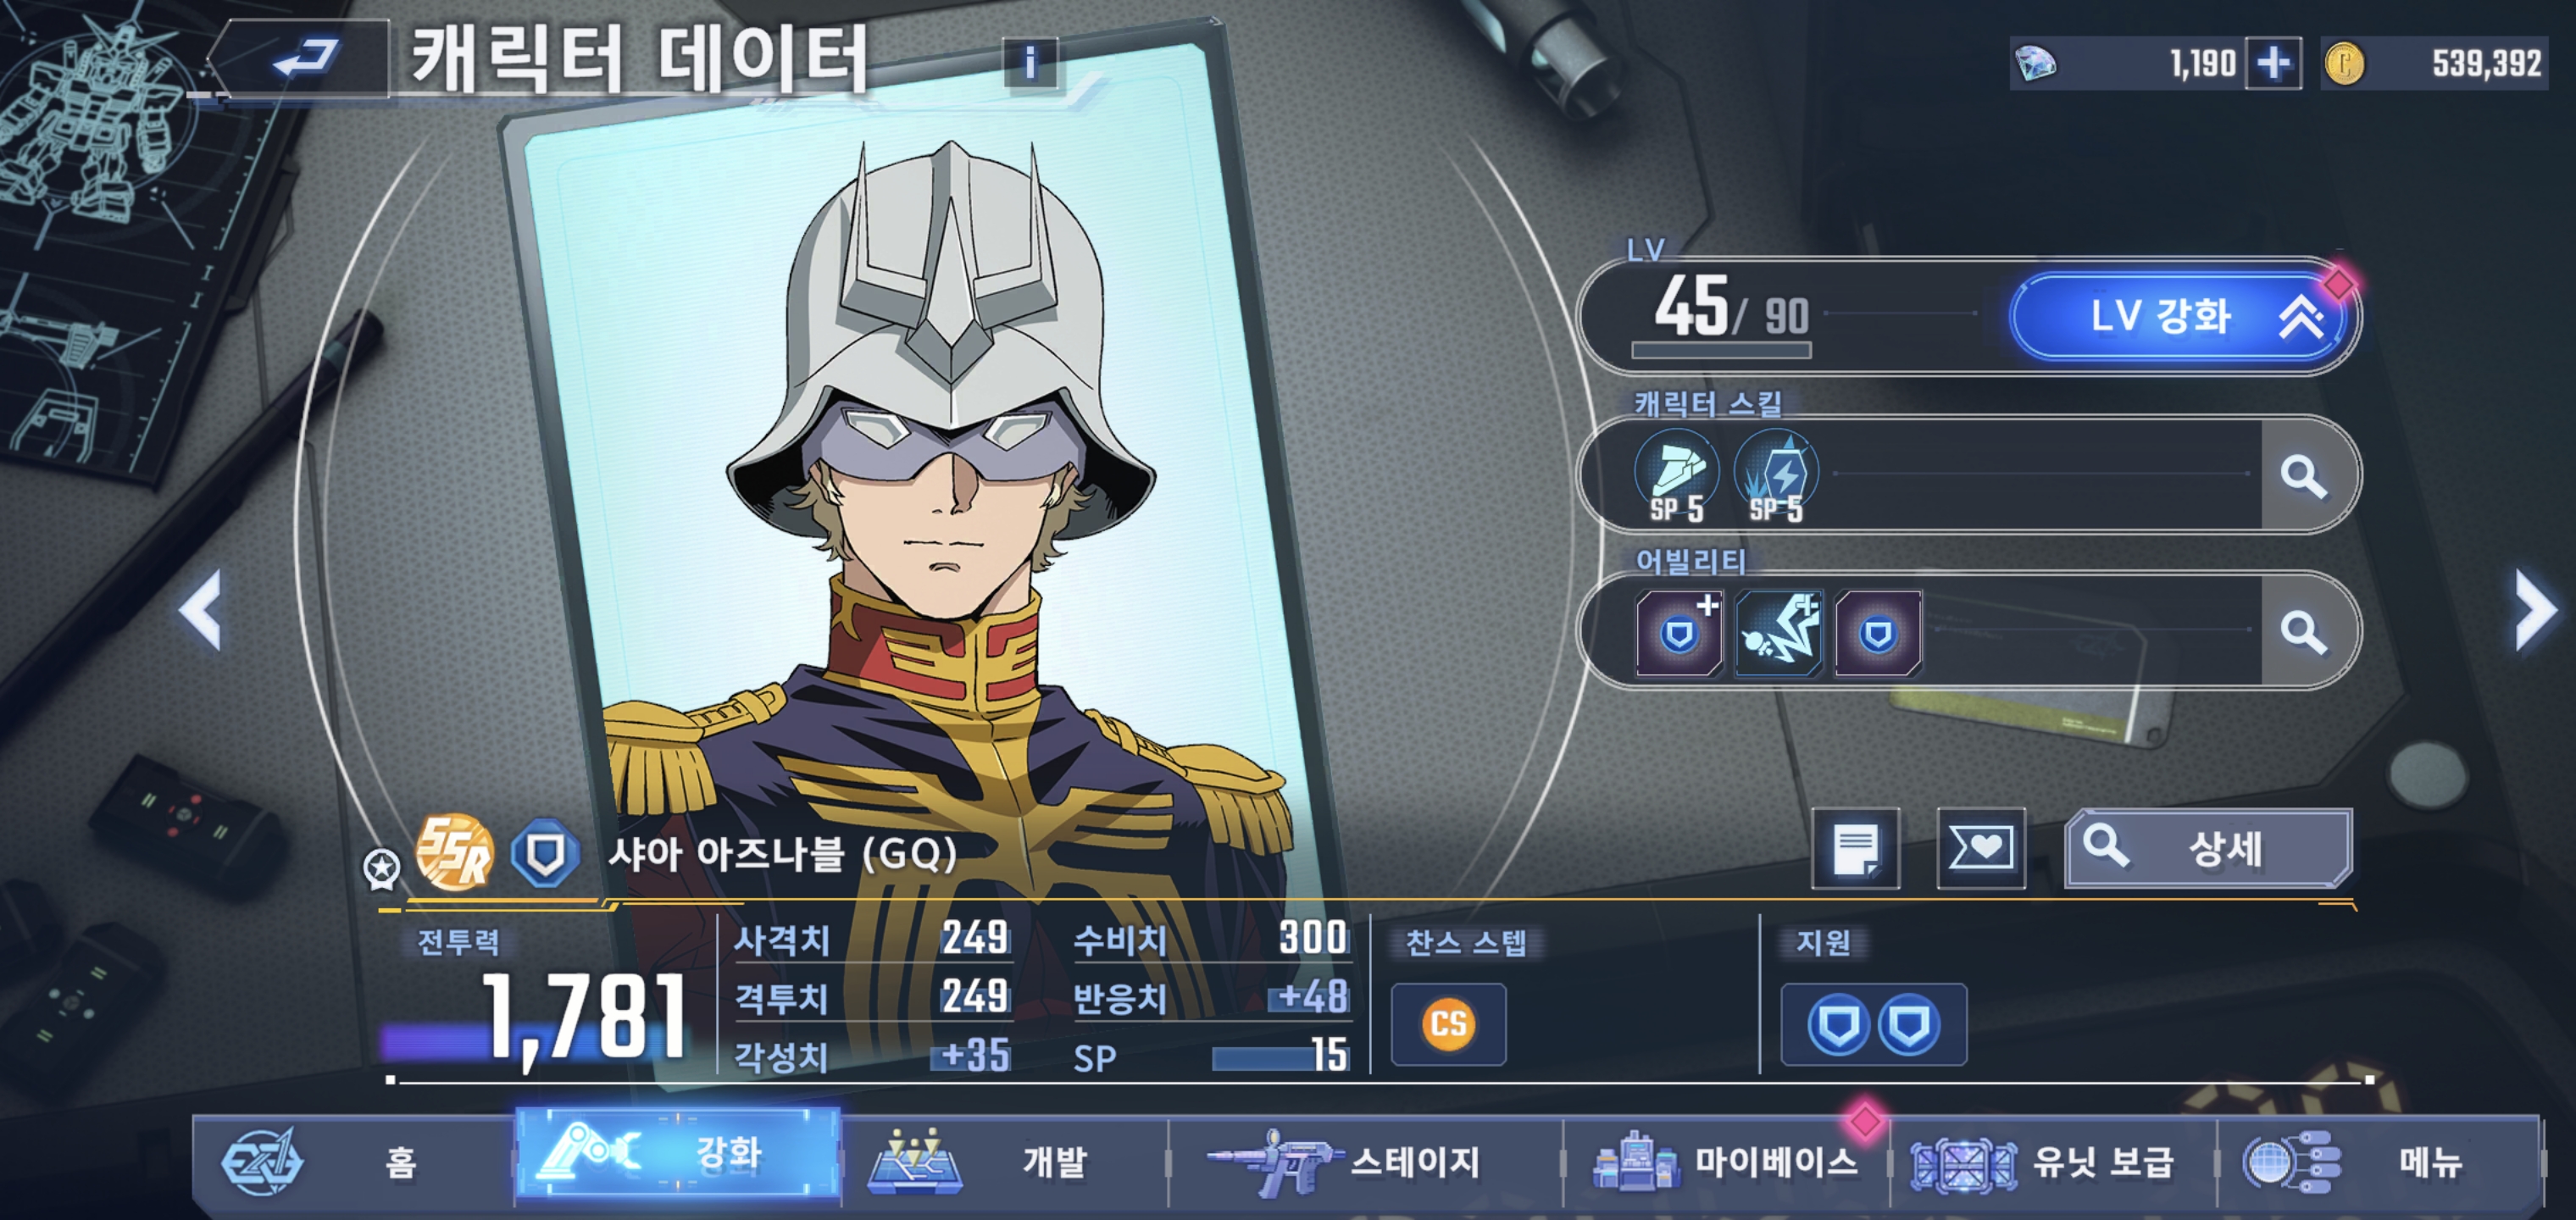Add diamonds with the plus button

coord(2273,63)
